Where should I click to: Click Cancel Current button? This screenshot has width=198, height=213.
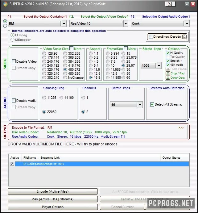pyautogui.click(x=122, y=207)
